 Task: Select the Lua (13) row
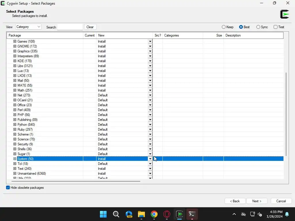click(x=145, y=71)
